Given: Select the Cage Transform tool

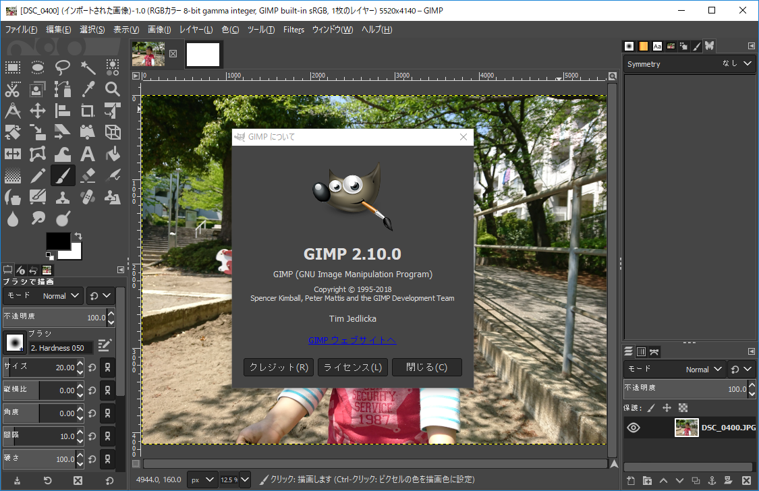Looking at the screenshot, I should tap(38, 154).
